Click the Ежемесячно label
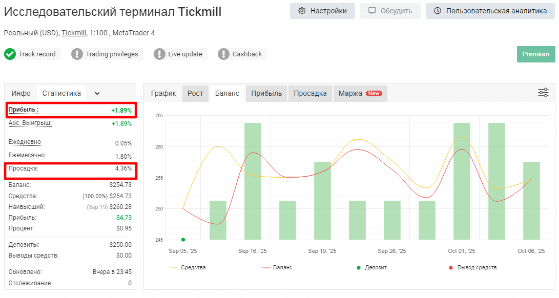The width and height of the screenshot is (559, 298). pos(27,156)
